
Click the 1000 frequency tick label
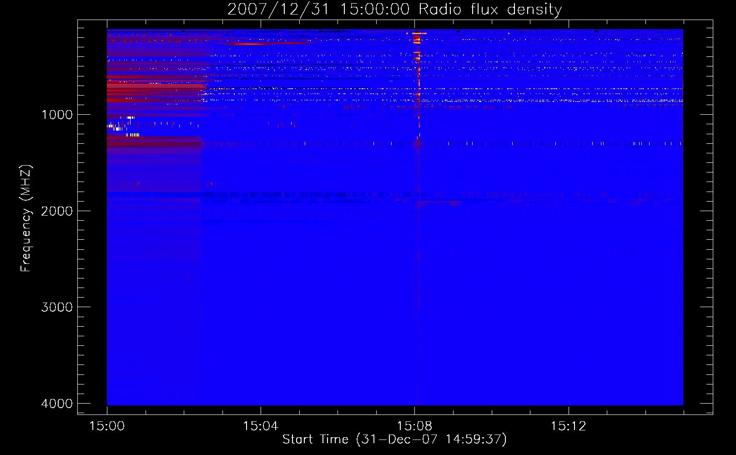coord(57,115)
